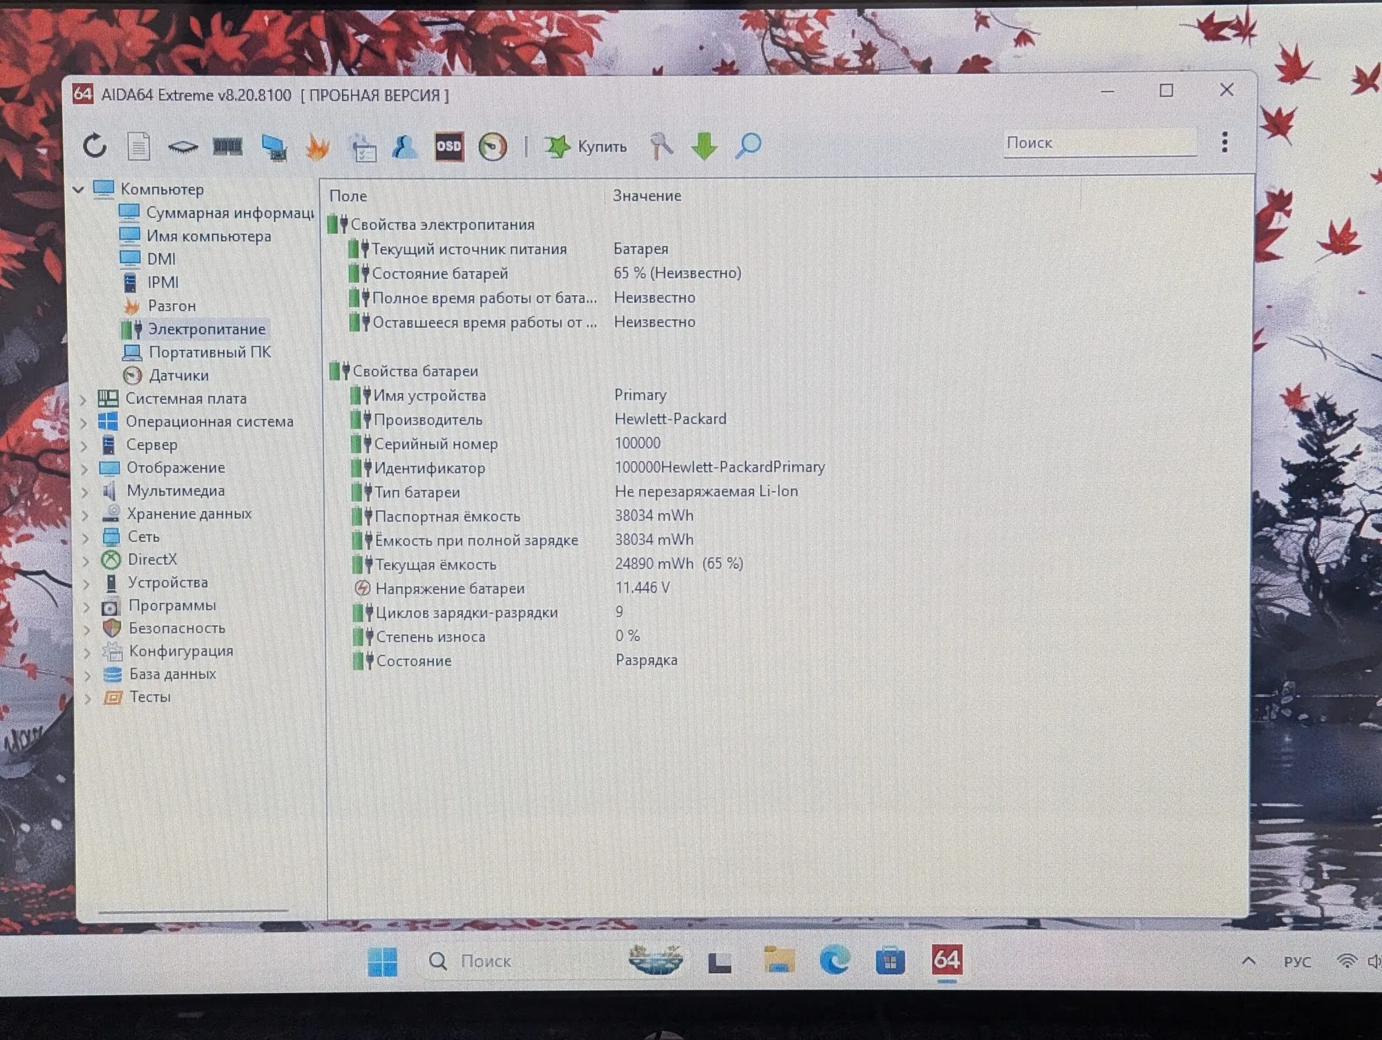Select the Безопасность tree item
This screenshot has height=1040, width=1382.
(x=164, y=628)
